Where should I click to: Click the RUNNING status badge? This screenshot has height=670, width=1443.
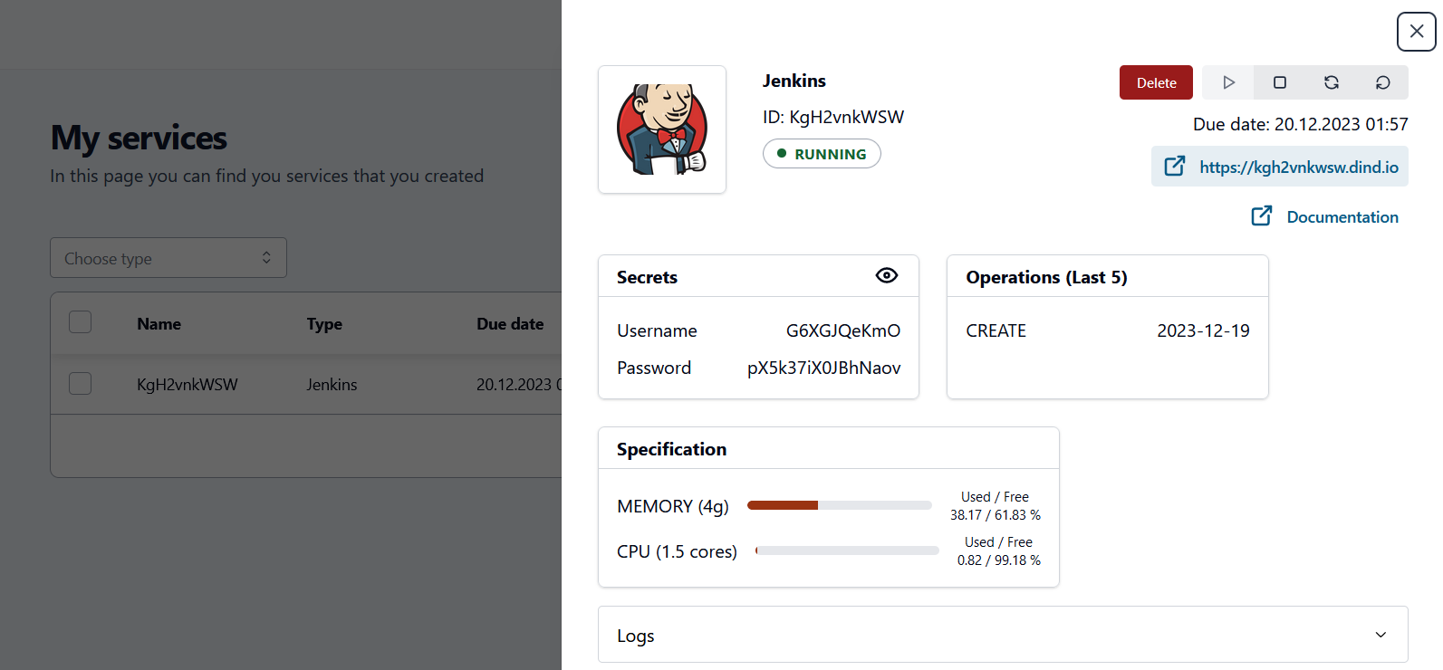pos(822,154)
